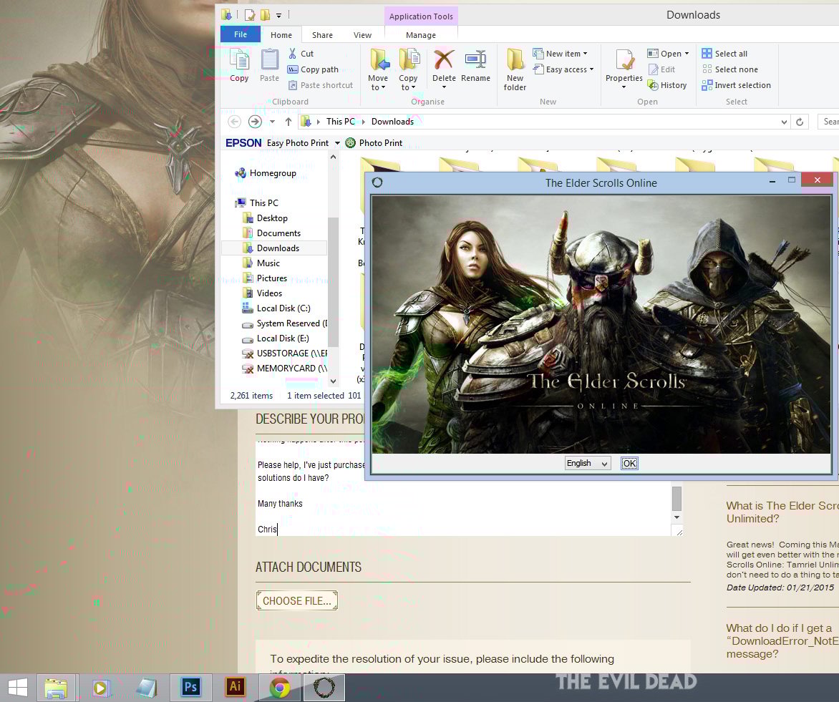The image size is (839, 702).
Task: Switch to the Share ribbon tab
Action: [322, 35]
